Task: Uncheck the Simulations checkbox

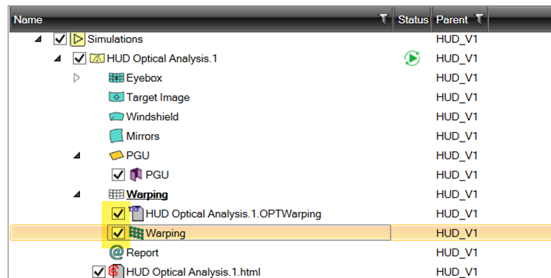Action: (60, 39)
